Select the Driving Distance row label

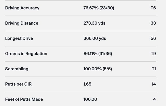click(x=22, y=23)
